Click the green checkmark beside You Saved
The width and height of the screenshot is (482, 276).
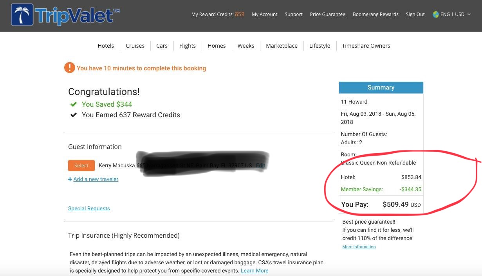pyautogui.click(x=73, y=104)
